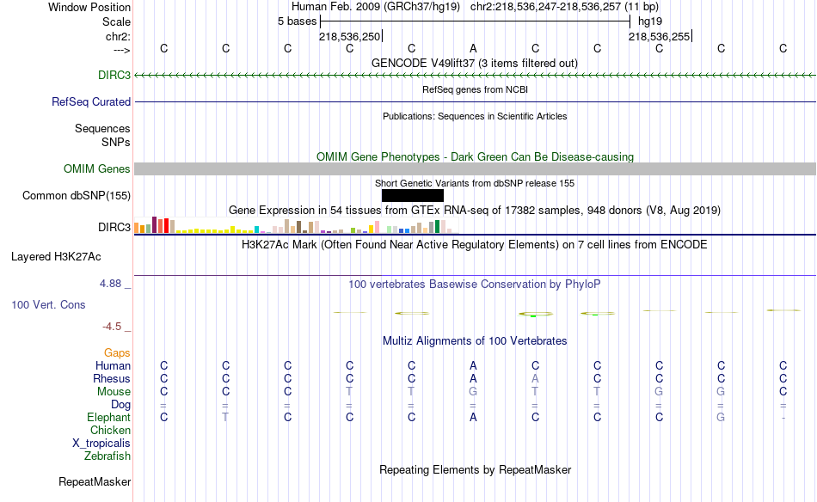Open GENCODE V49lift37 track title
Image resolution: width=817 pixels, height=502 pixels.
475,63
